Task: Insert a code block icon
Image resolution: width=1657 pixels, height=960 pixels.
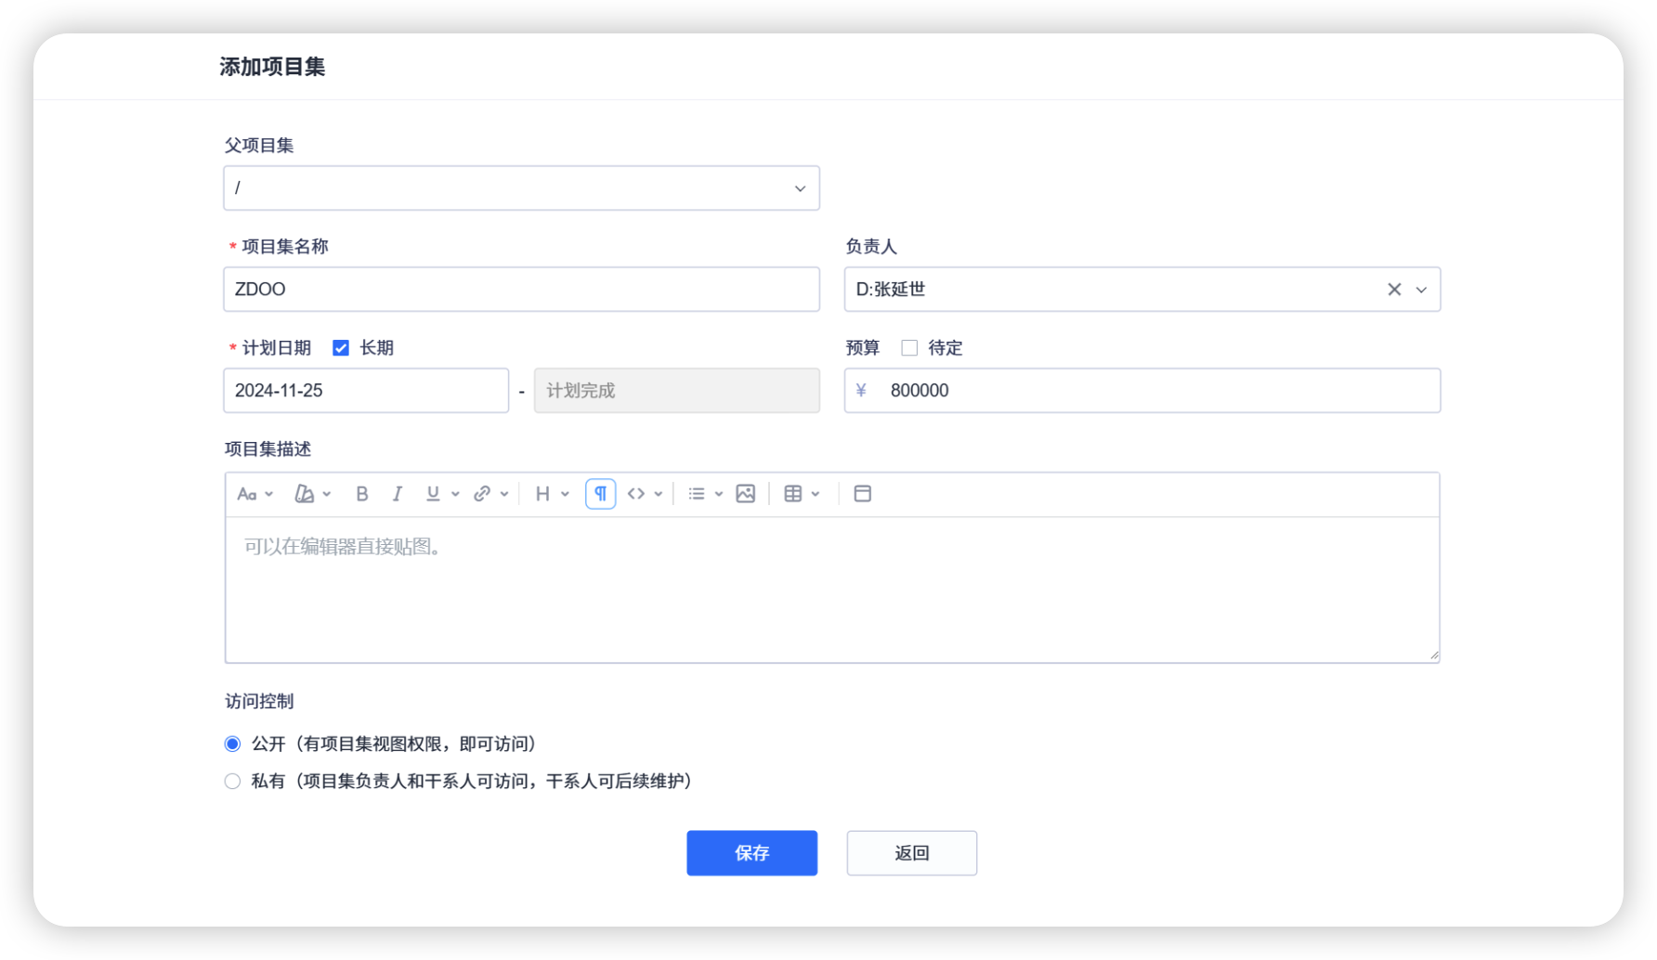Action: click(636, 494)
